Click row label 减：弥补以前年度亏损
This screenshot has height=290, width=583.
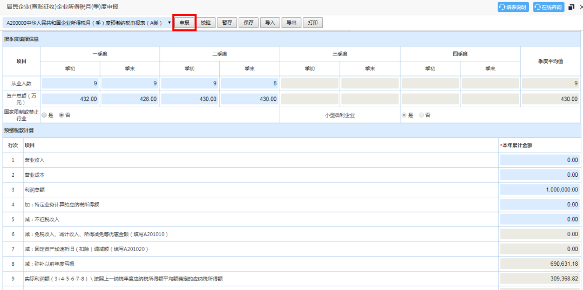51,264
